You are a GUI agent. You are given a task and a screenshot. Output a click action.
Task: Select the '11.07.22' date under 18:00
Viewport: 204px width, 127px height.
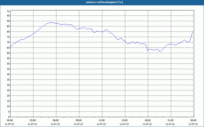[147, 124]
